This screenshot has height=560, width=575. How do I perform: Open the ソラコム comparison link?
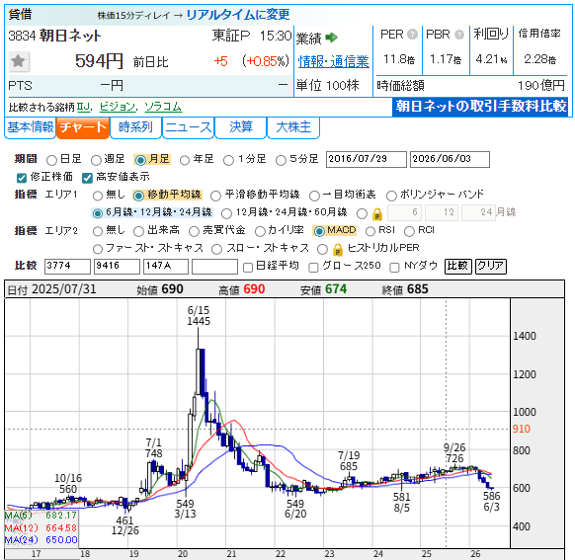coord(163,107)
